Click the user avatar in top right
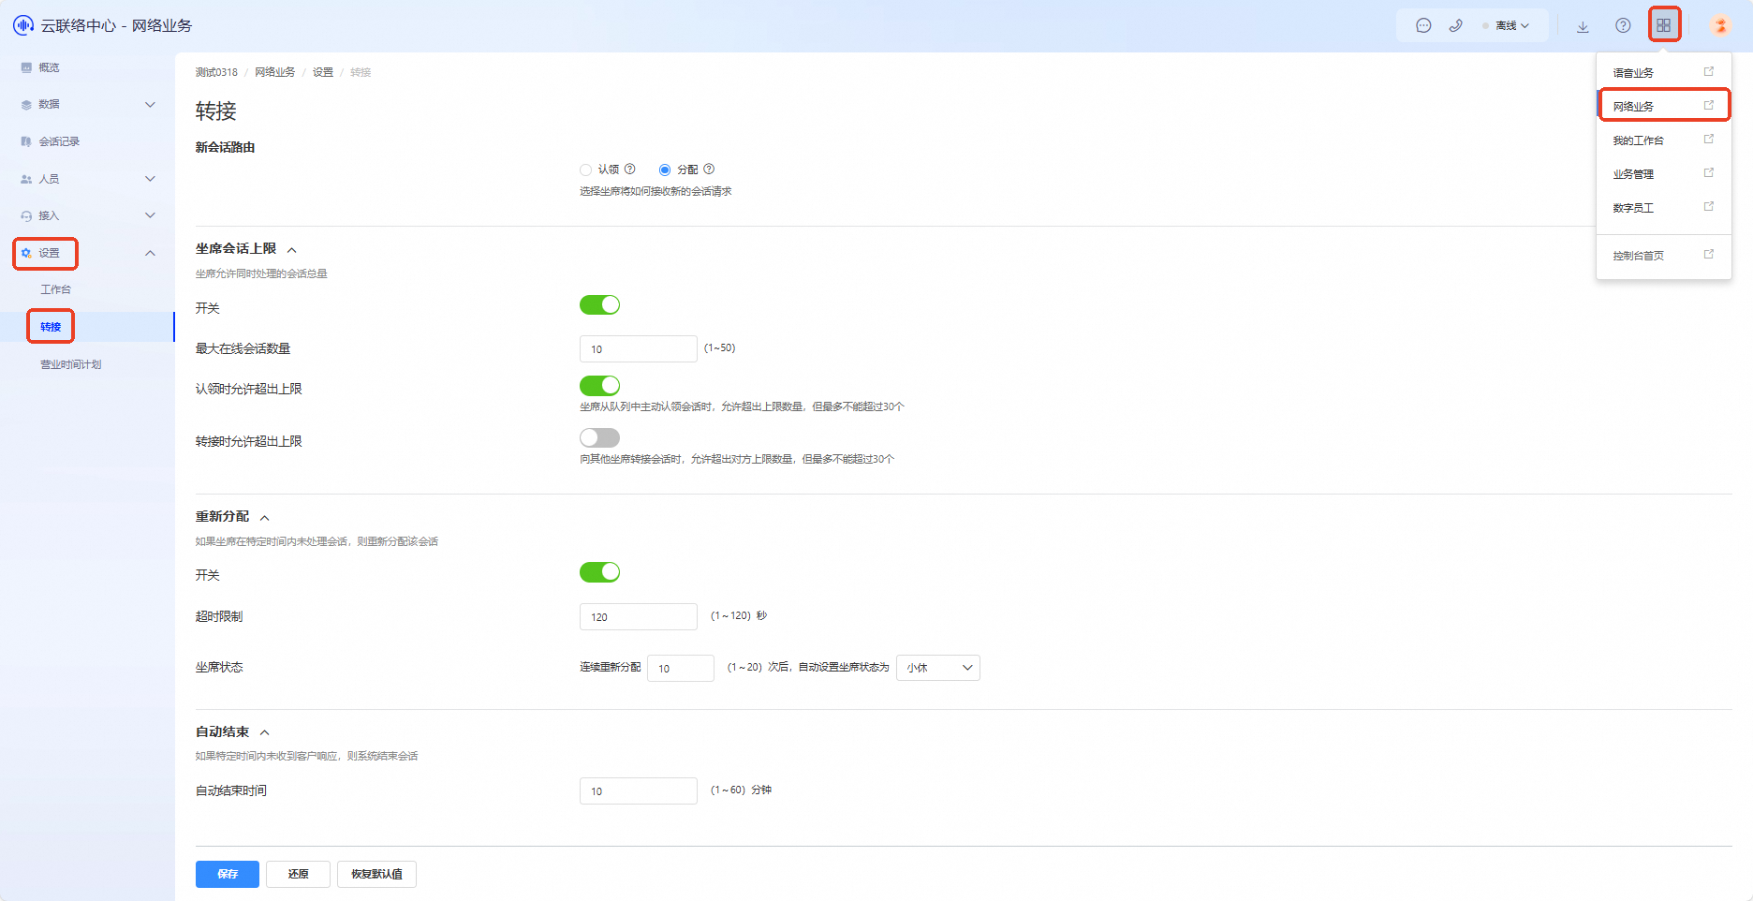 click(x=1720, y=25)
